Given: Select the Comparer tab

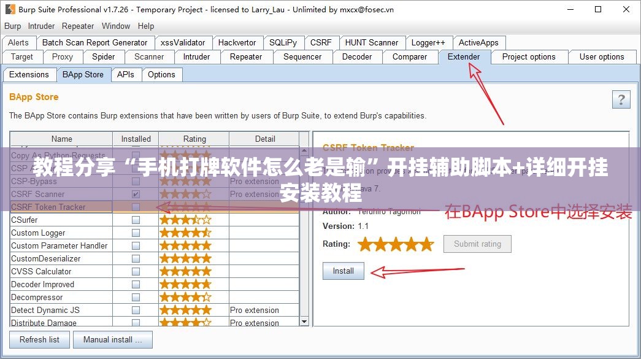Looking at the screenshot, I should (x=410, y=57).
